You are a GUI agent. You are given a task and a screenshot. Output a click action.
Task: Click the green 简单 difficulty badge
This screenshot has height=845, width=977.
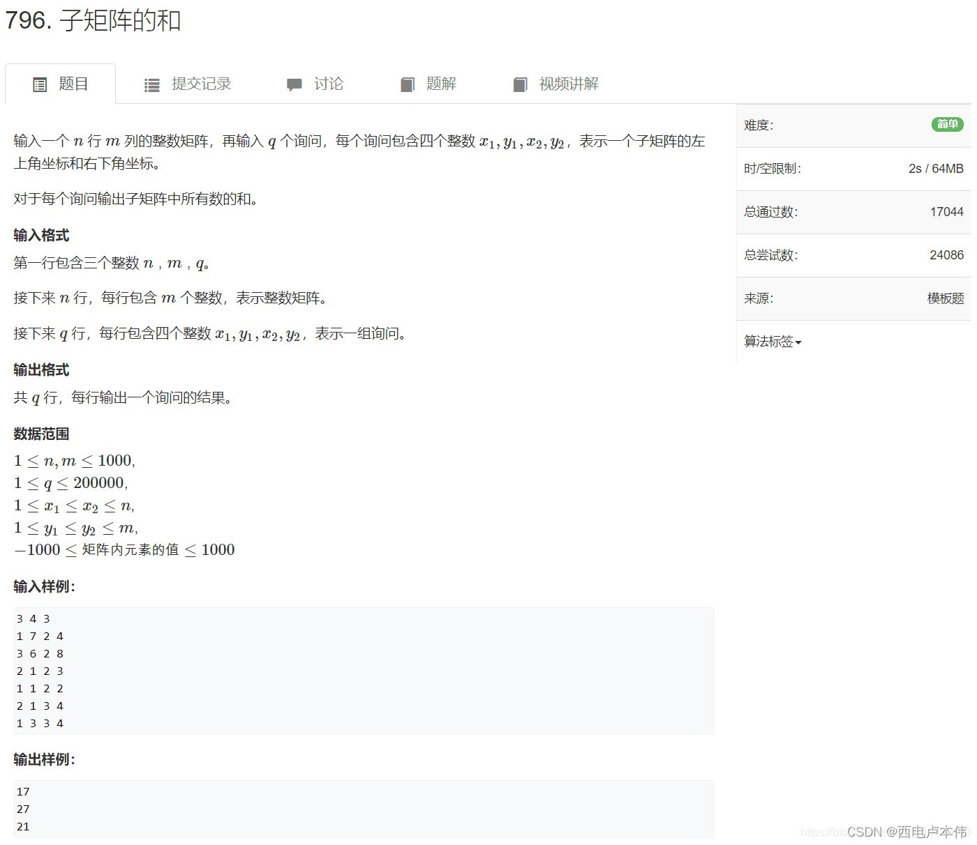(x=947, y=124)
